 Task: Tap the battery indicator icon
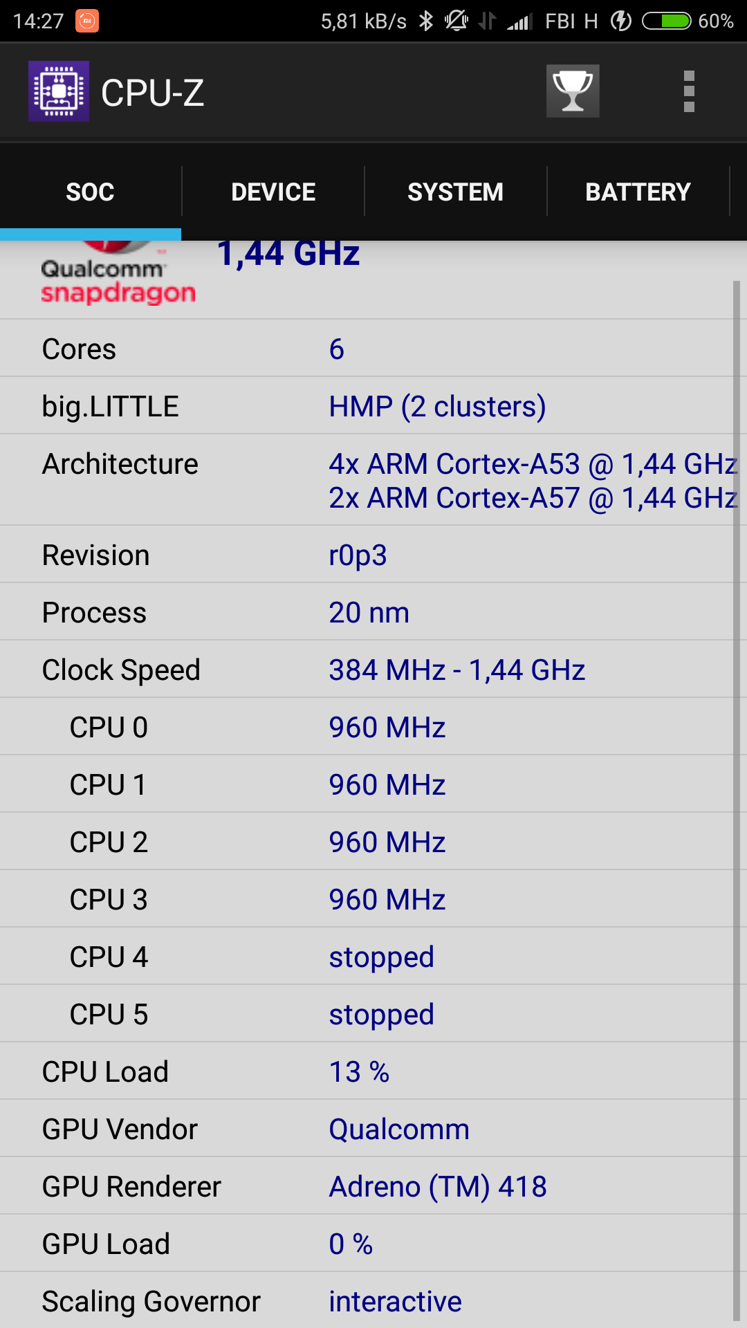666,21
